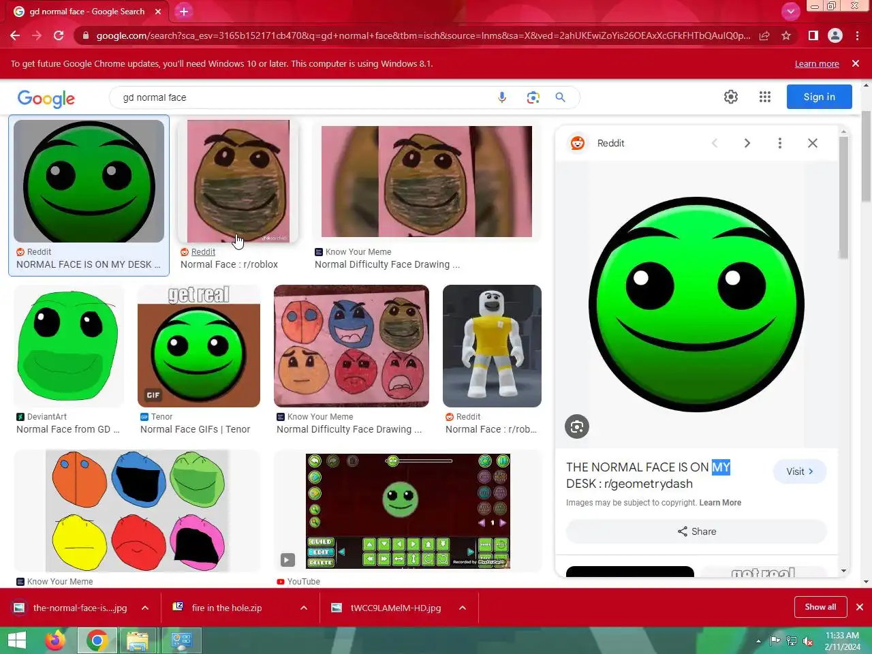
Task: Open the Normal Face GIFs Tenor title
Action: [x=195, y=429]
